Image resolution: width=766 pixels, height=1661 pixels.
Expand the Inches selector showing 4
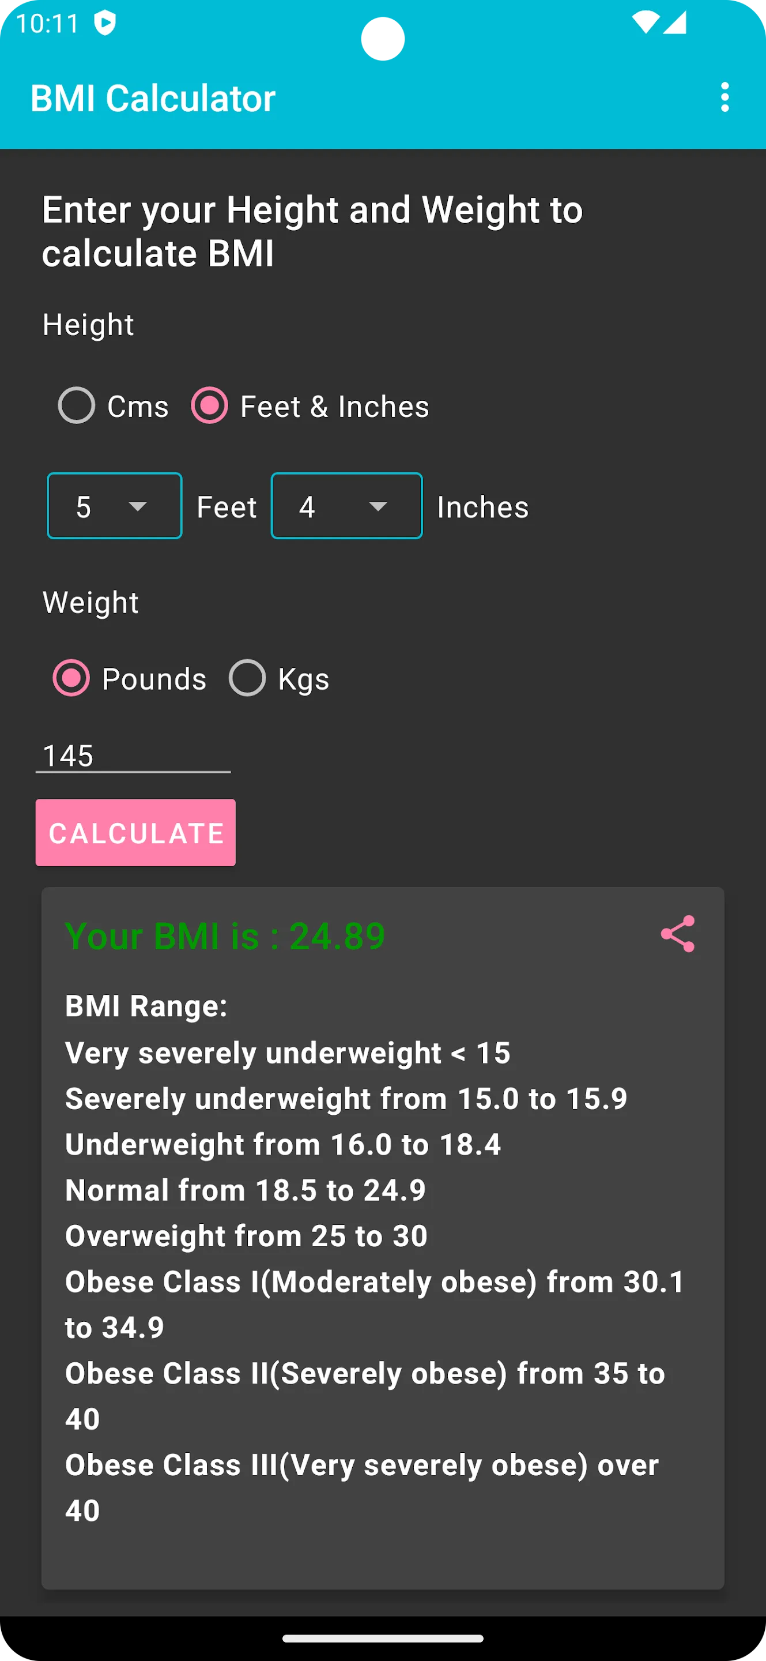pyautogui.click(x=346, y=506)
